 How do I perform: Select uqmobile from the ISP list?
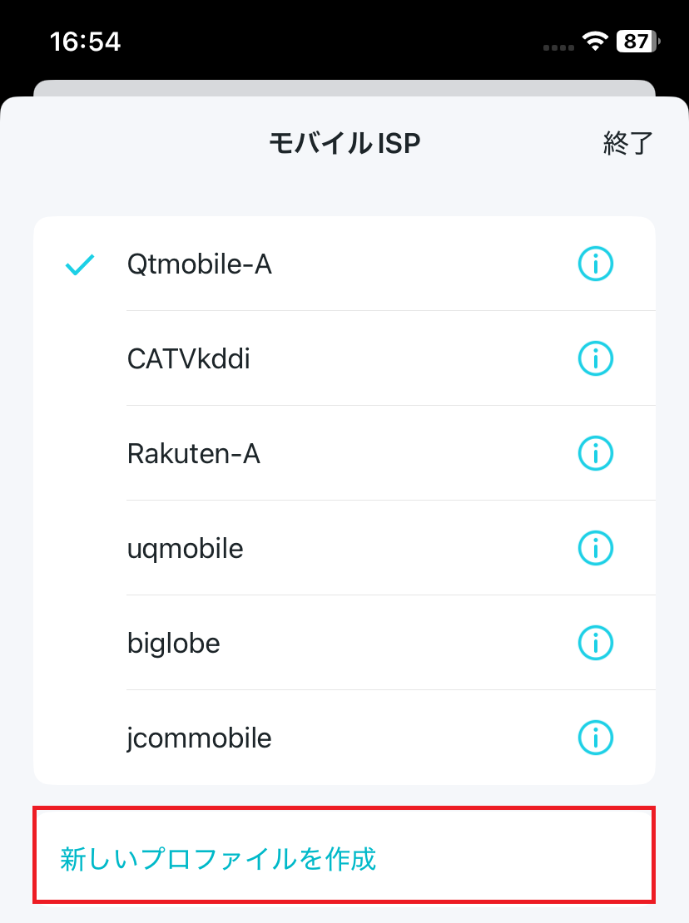click(x=344, y=548)
